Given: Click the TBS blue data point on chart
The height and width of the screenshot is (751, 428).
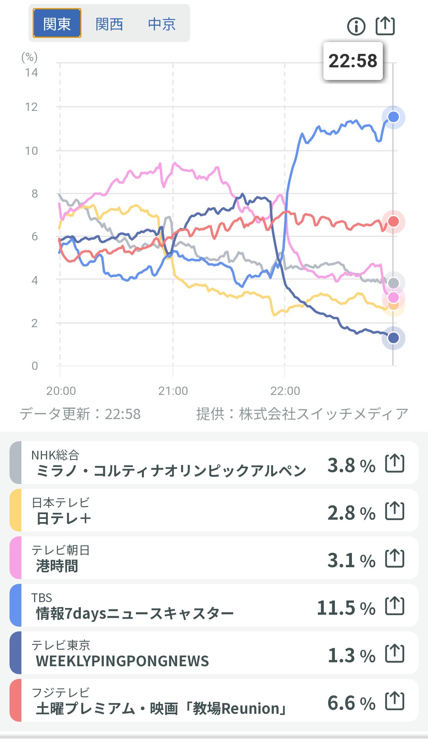Looking at the screenshot, I should click(393, 117).
